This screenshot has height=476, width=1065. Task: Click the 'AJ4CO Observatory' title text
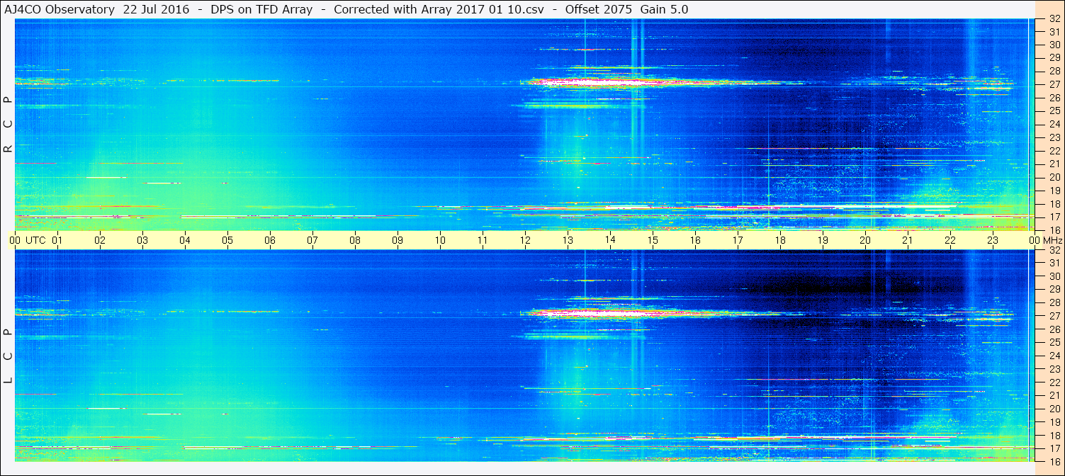[x=59, y=9]
